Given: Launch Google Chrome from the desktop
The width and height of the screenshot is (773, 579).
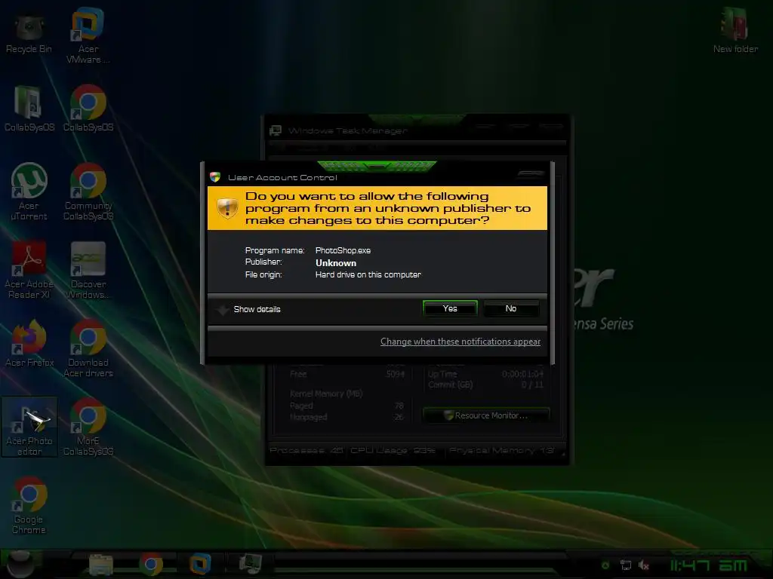Looking at the screenshot, I should click(x=29, y=505).
